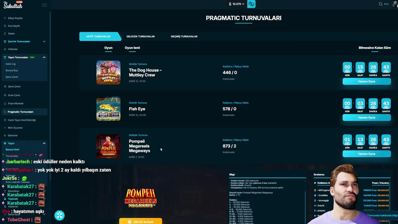This screenshot has width=398, height=224.
Task: Open Bonus Buy submenu item
Action: pyautogui.click(x=12, y=70)
